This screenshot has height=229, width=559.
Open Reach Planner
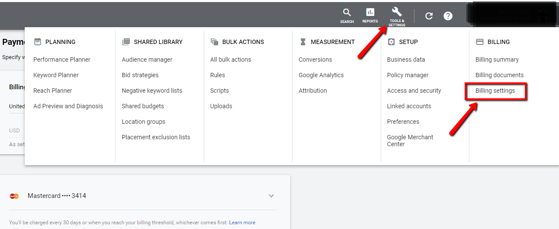(53, 91)
